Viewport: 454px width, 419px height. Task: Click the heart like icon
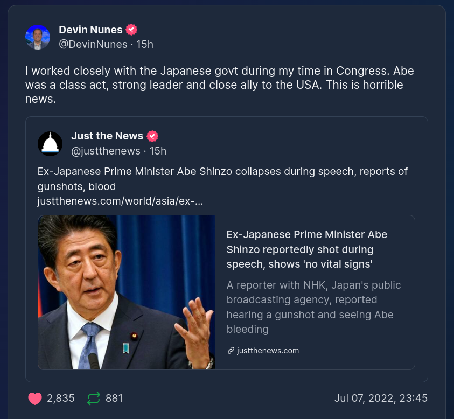(x=35, y=399)
